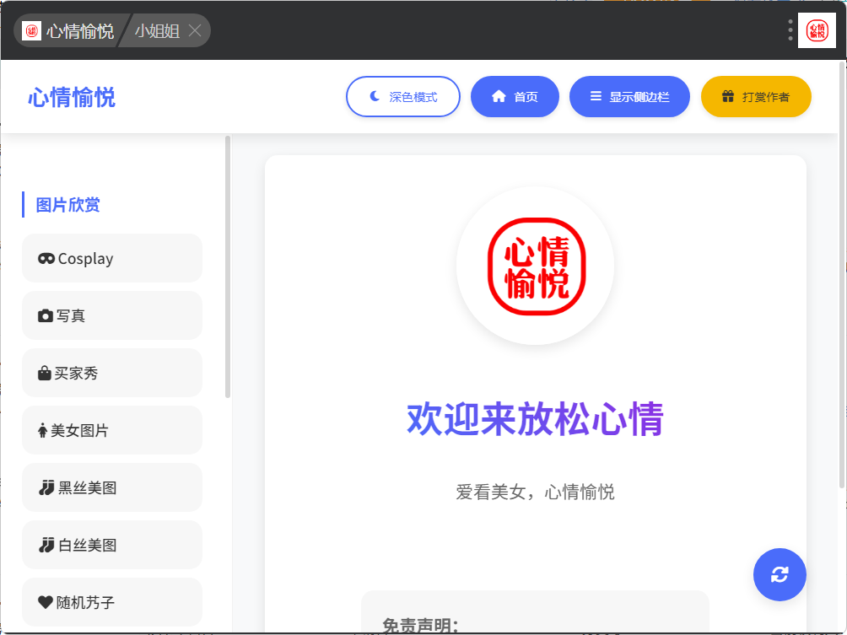Open the 白丝美图 category
Screen dimensions: 847x635
pos(112,544)
